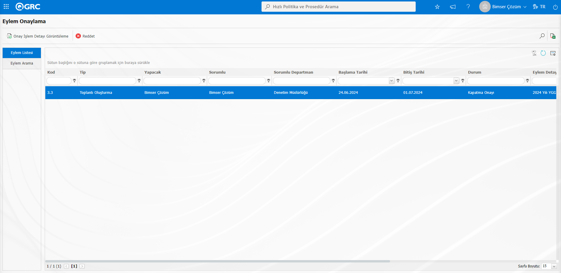
Task: Select row cell 'Toplantı Oluşturma'
Action: pos(96,93)
